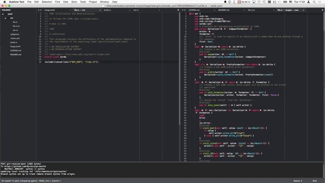Click the git branch status text

[x=31, y=181]
